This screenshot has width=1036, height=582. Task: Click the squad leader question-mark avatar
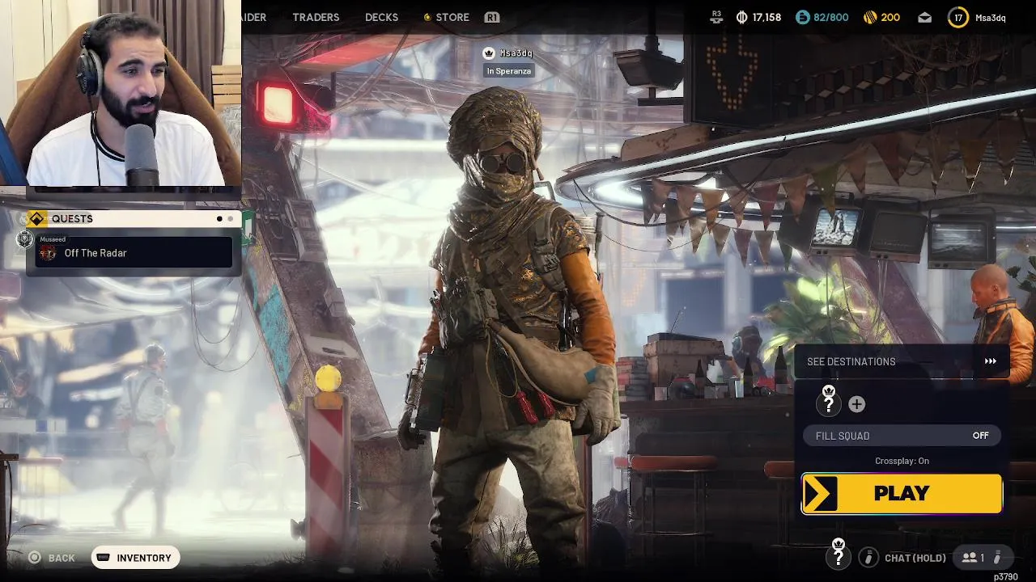coord(829,401)
